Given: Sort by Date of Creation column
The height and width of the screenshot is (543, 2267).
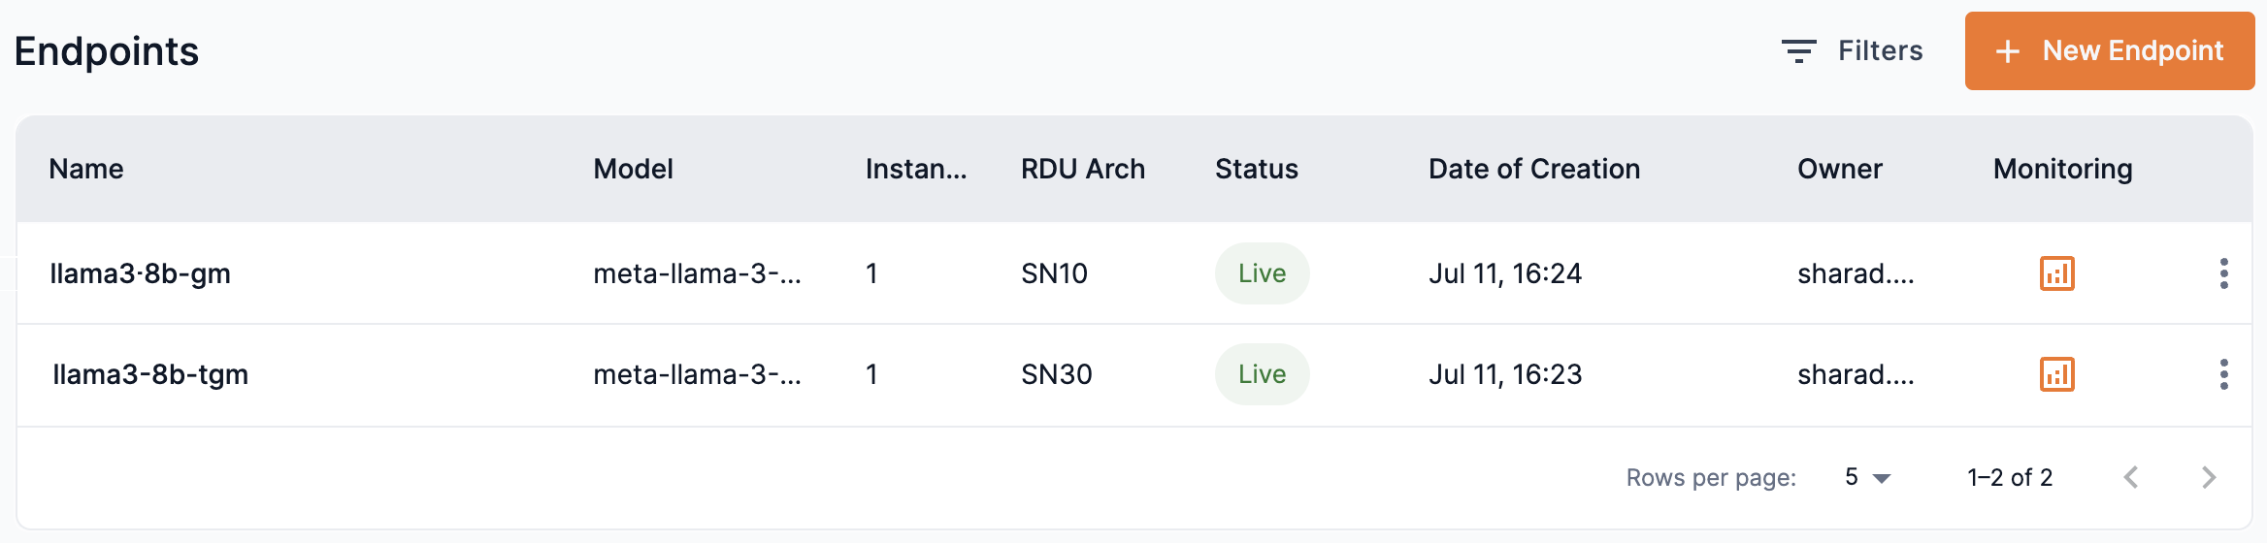Looking at the screenshot, I should click(x=1533, y=169).
